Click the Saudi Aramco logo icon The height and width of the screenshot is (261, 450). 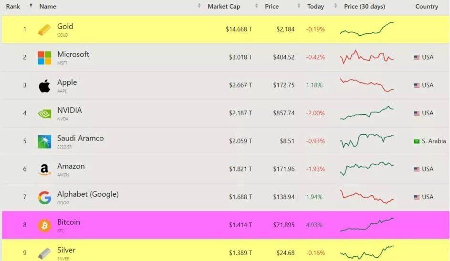click(x=44, y=141)
